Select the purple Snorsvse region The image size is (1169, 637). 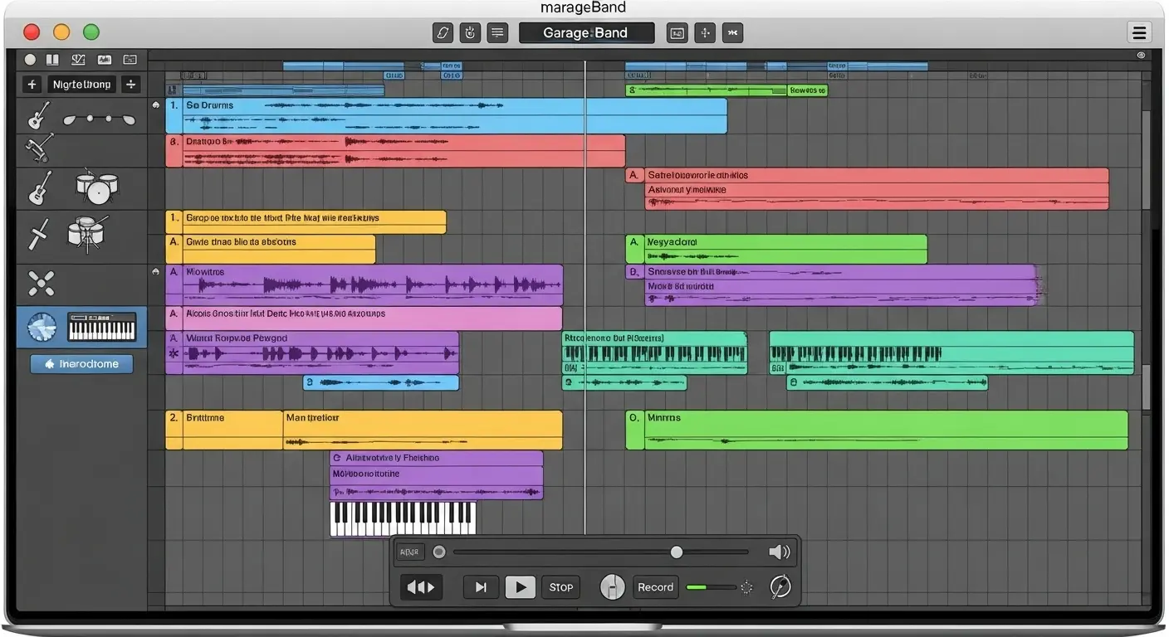coord(831,285)
